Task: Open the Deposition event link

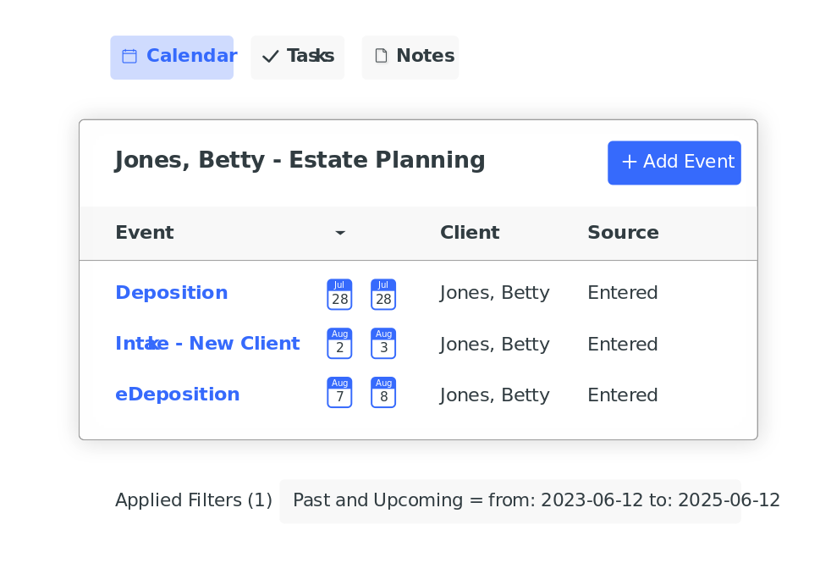Action: click(x=171, y=293)
